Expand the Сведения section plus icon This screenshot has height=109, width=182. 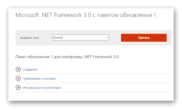tap(18, 69)
